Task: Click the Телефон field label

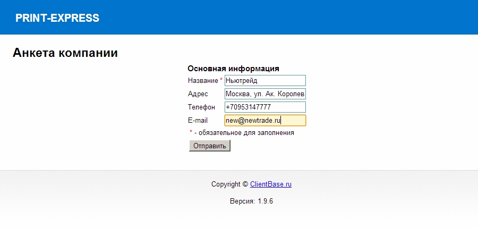Action: 201,107
